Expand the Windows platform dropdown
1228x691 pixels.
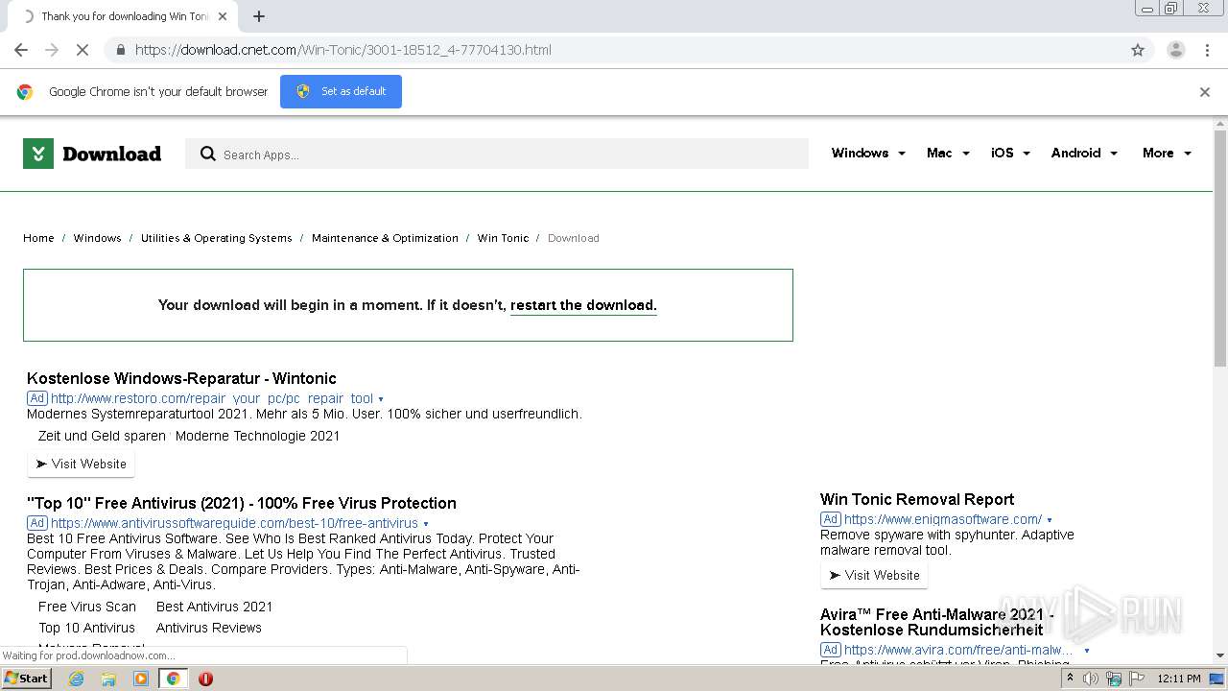click(868, 153)
